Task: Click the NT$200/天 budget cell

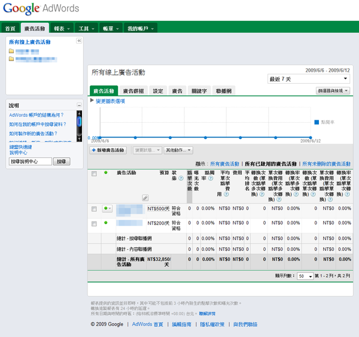Action: click(158, 223)
